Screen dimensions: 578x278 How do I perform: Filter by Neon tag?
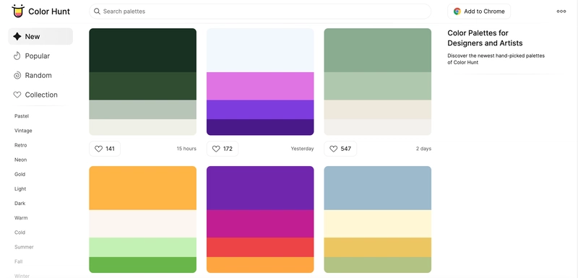(x=21, y=160)
